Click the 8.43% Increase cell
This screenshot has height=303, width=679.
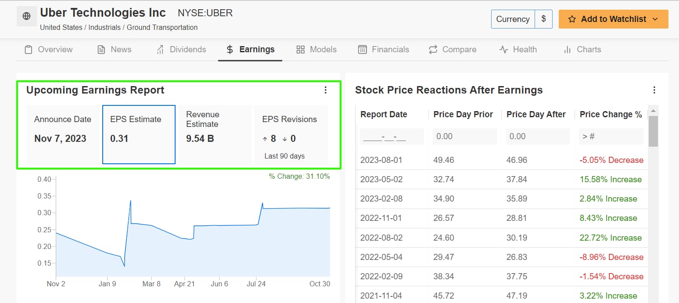(608, 218)
